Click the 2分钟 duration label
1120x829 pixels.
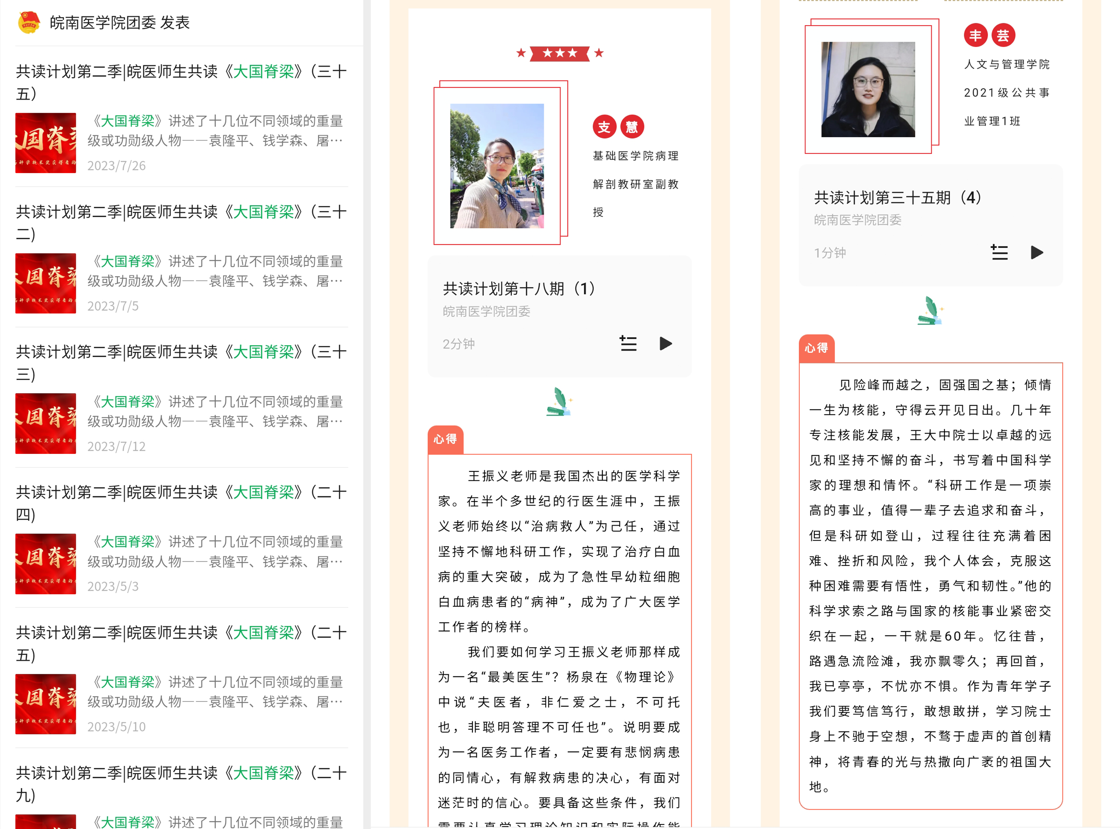pyautogui.click(x=459, y=344)
